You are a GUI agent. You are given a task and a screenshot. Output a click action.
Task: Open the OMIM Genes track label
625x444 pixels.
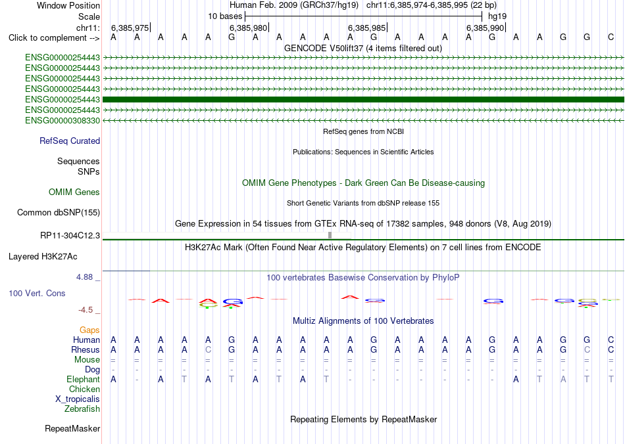(74, 192)
